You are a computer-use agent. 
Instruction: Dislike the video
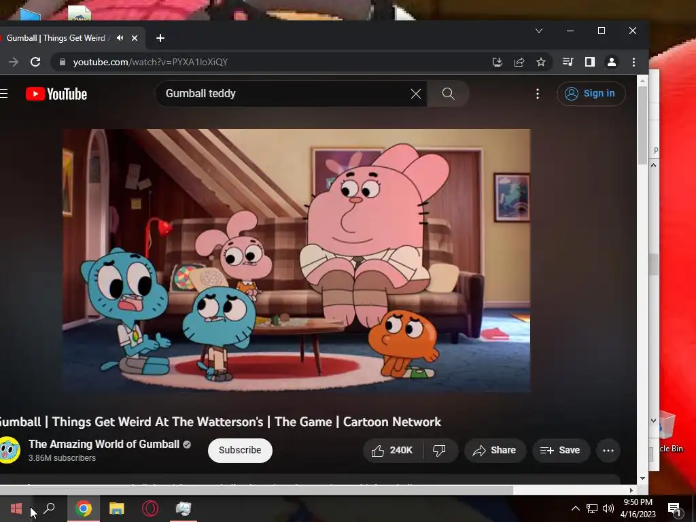point(439,451)
